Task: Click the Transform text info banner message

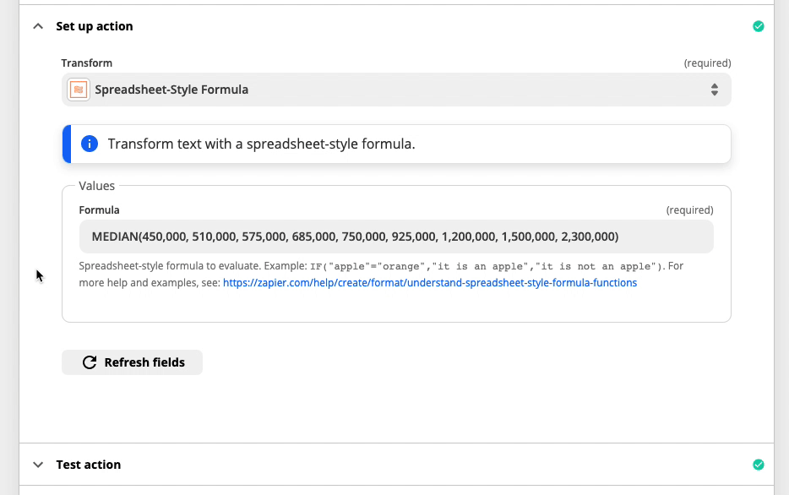Action: tap(262, 144)
